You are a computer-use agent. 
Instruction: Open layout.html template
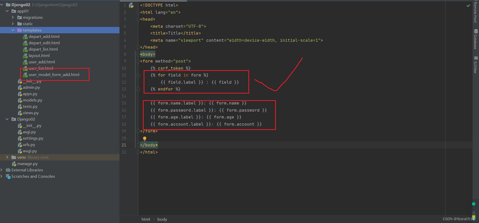(39, 55)
